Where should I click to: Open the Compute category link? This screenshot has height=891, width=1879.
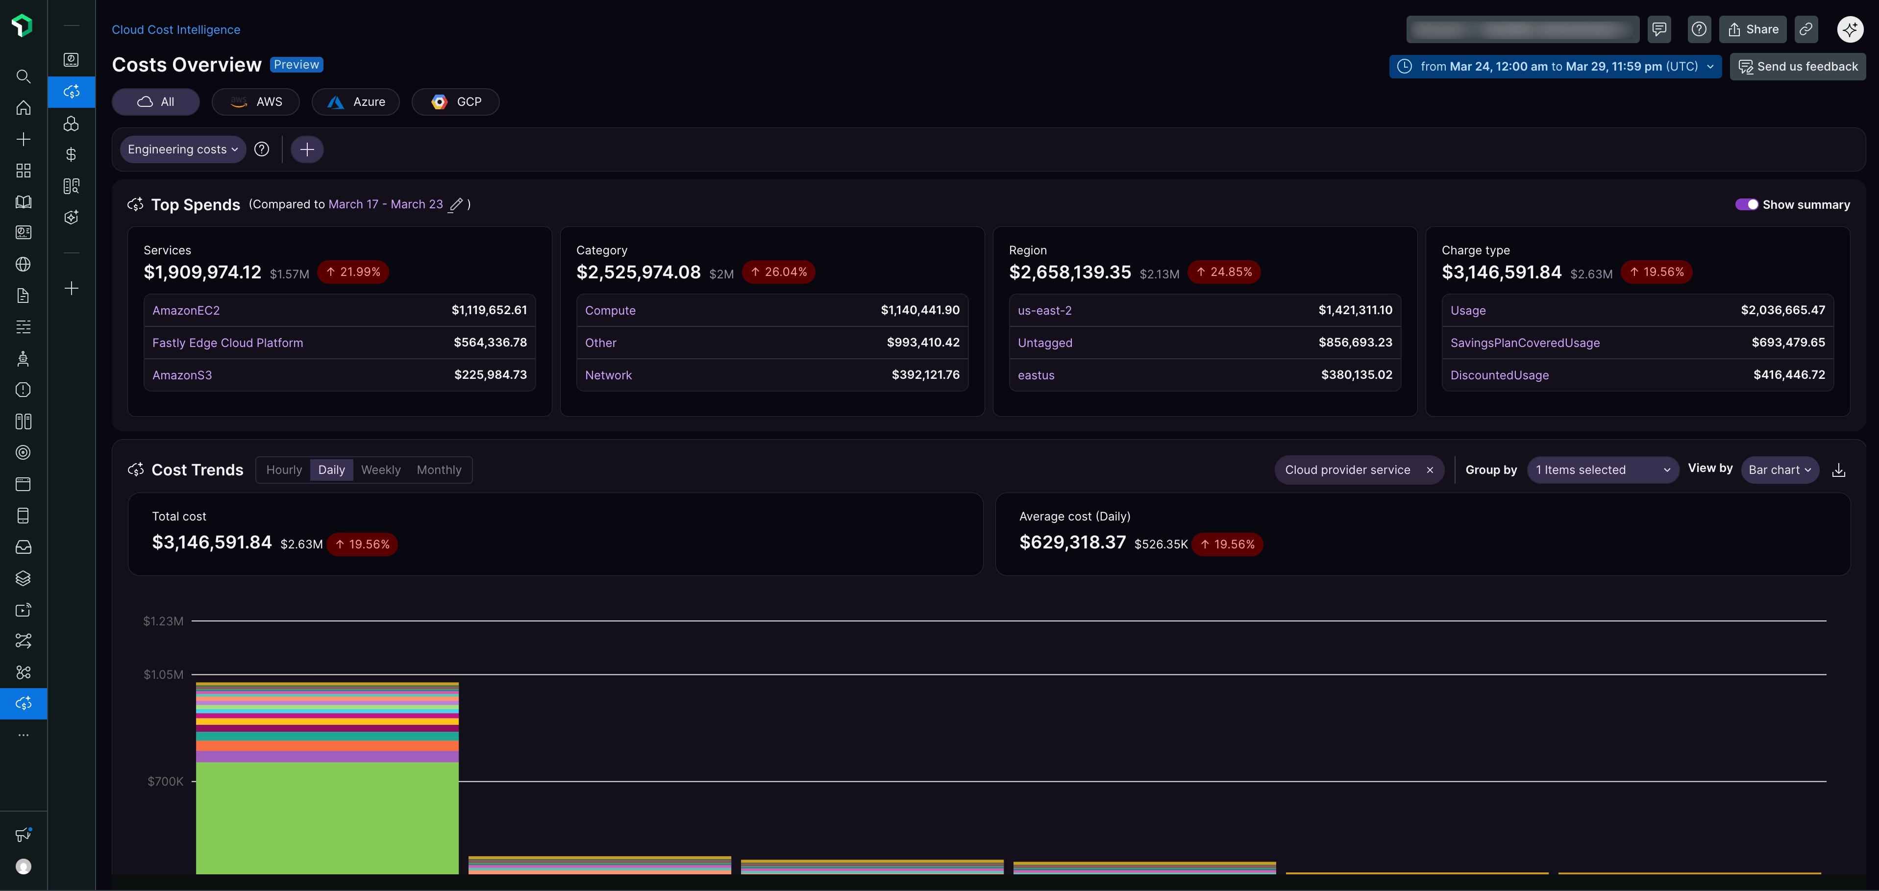click(x=610, y=310)
